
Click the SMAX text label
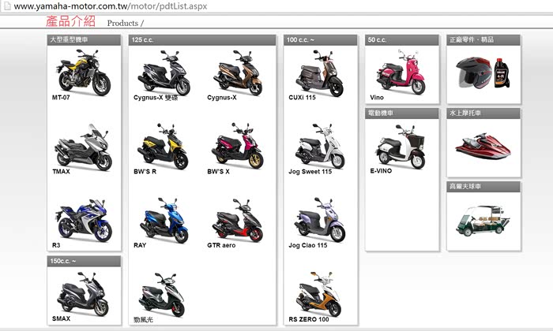61,318
